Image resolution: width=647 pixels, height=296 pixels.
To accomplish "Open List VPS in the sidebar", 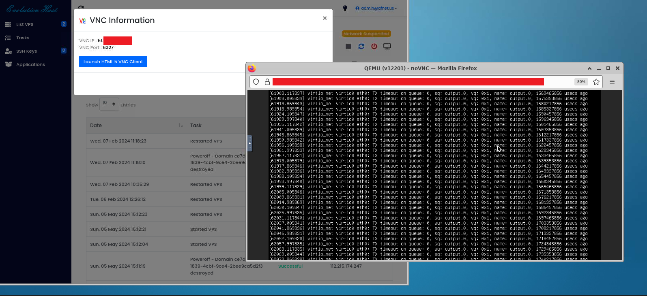I will coord(25,24).
